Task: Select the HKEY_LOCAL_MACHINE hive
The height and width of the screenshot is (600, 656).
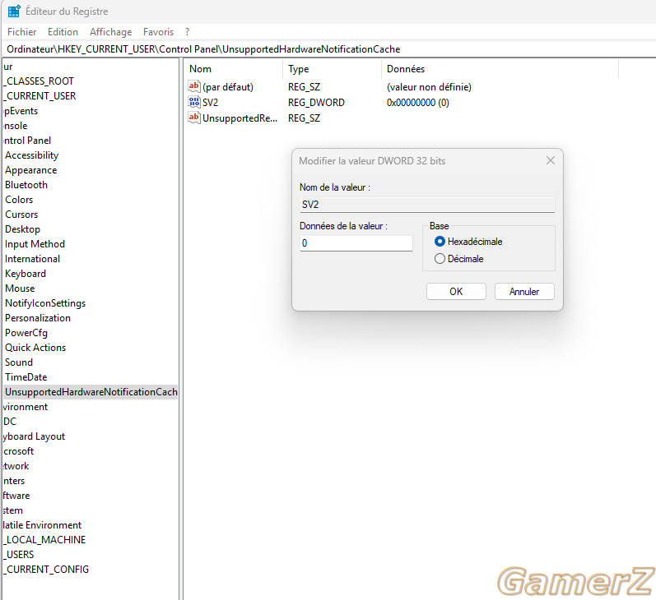Action: point(44,540)
